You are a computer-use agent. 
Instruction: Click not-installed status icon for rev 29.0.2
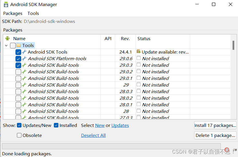138,71
